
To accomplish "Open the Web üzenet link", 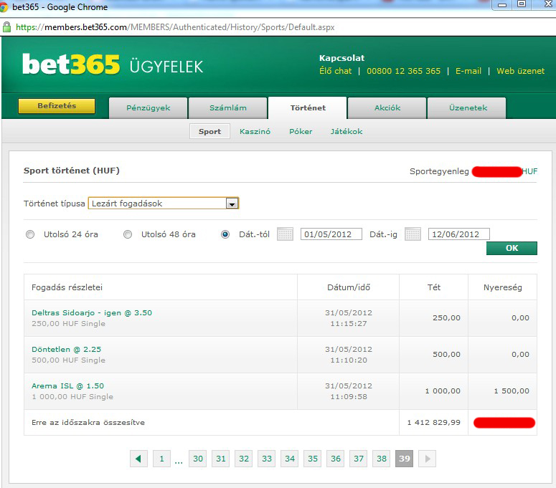I will [x=521, y=71].
